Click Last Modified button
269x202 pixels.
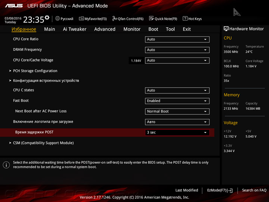point(187,190)
